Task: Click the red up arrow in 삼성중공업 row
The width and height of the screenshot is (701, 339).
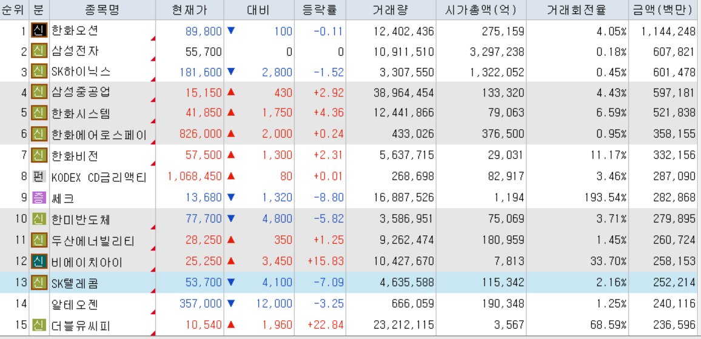Action: [230, 93]
